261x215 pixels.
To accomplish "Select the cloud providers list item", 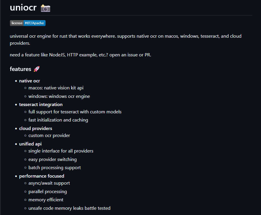I will pos(36,129).
